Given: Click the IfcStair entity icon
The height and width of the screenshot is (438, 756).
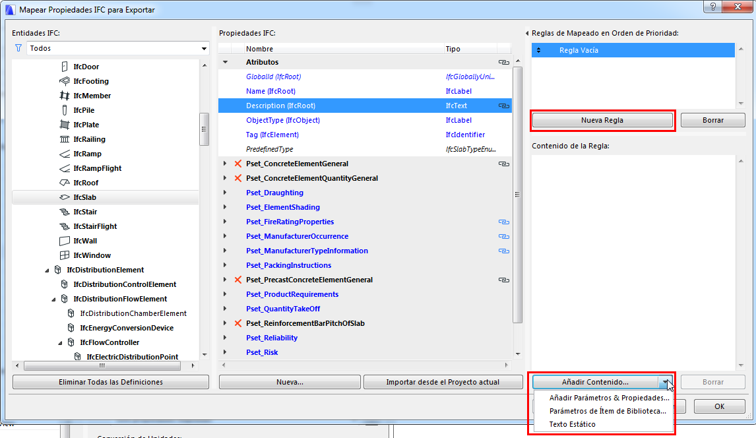Looking at the screenshot, I should pyautogui.click(x=65, y=212).
